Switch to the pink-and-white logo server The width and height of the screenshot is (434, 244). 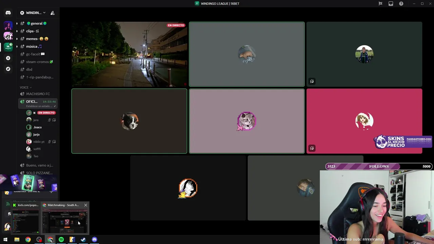pyautogui.click(x=8, y=36)
